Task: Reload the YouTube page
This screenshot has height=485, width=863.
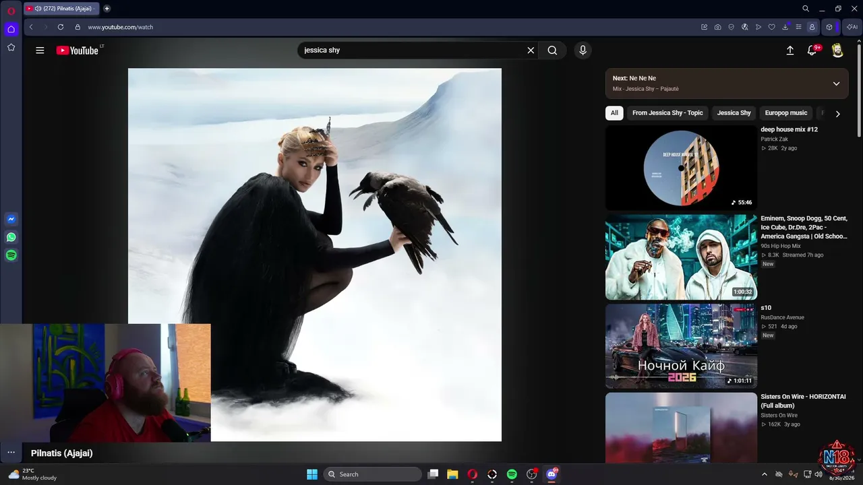Action: [x=61, y=27]
